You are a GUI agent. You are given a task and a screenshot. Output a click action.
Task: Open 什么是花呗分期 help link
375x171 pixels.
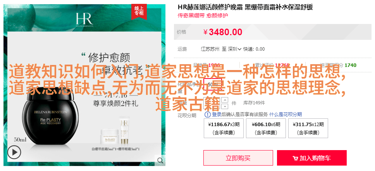tap(286, 115)
